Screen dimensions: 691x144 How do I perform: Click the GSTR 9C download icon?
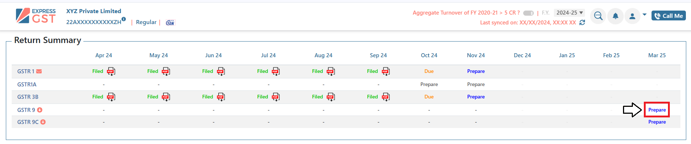[x=43, y=122]
